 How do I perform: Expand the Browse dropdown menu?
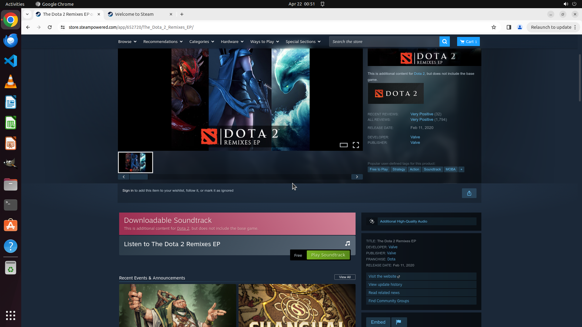(127, 41)
